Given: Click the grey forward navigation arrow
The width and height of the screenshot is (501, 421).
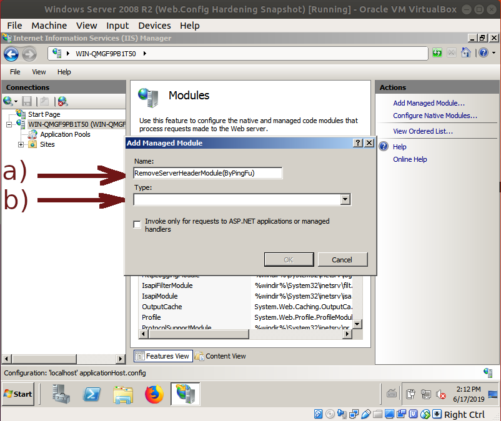Looking at the screenshot, I should click(x=29, y=54).
